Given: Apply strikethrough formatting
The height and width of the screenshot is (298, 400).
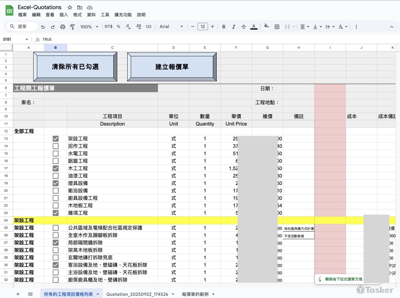Looking at the screenshot, I should (244, 27).
